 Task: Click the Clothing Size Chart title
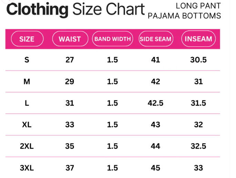(x=75, y=10)
